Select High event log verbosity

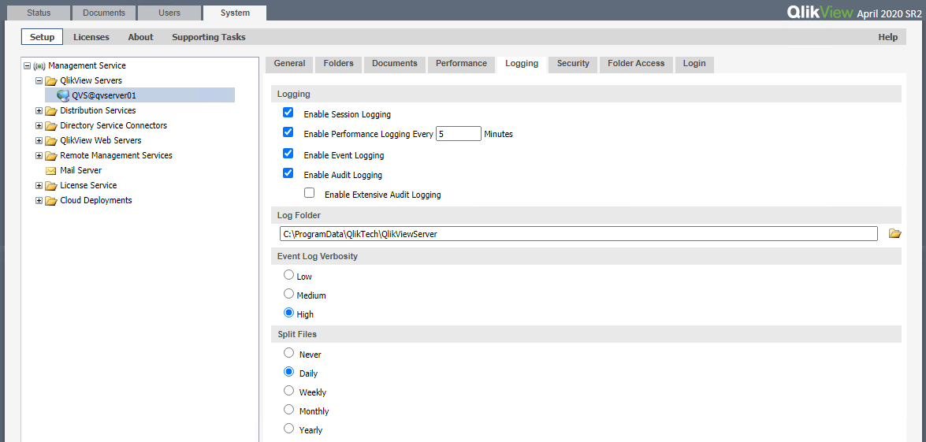288,313
